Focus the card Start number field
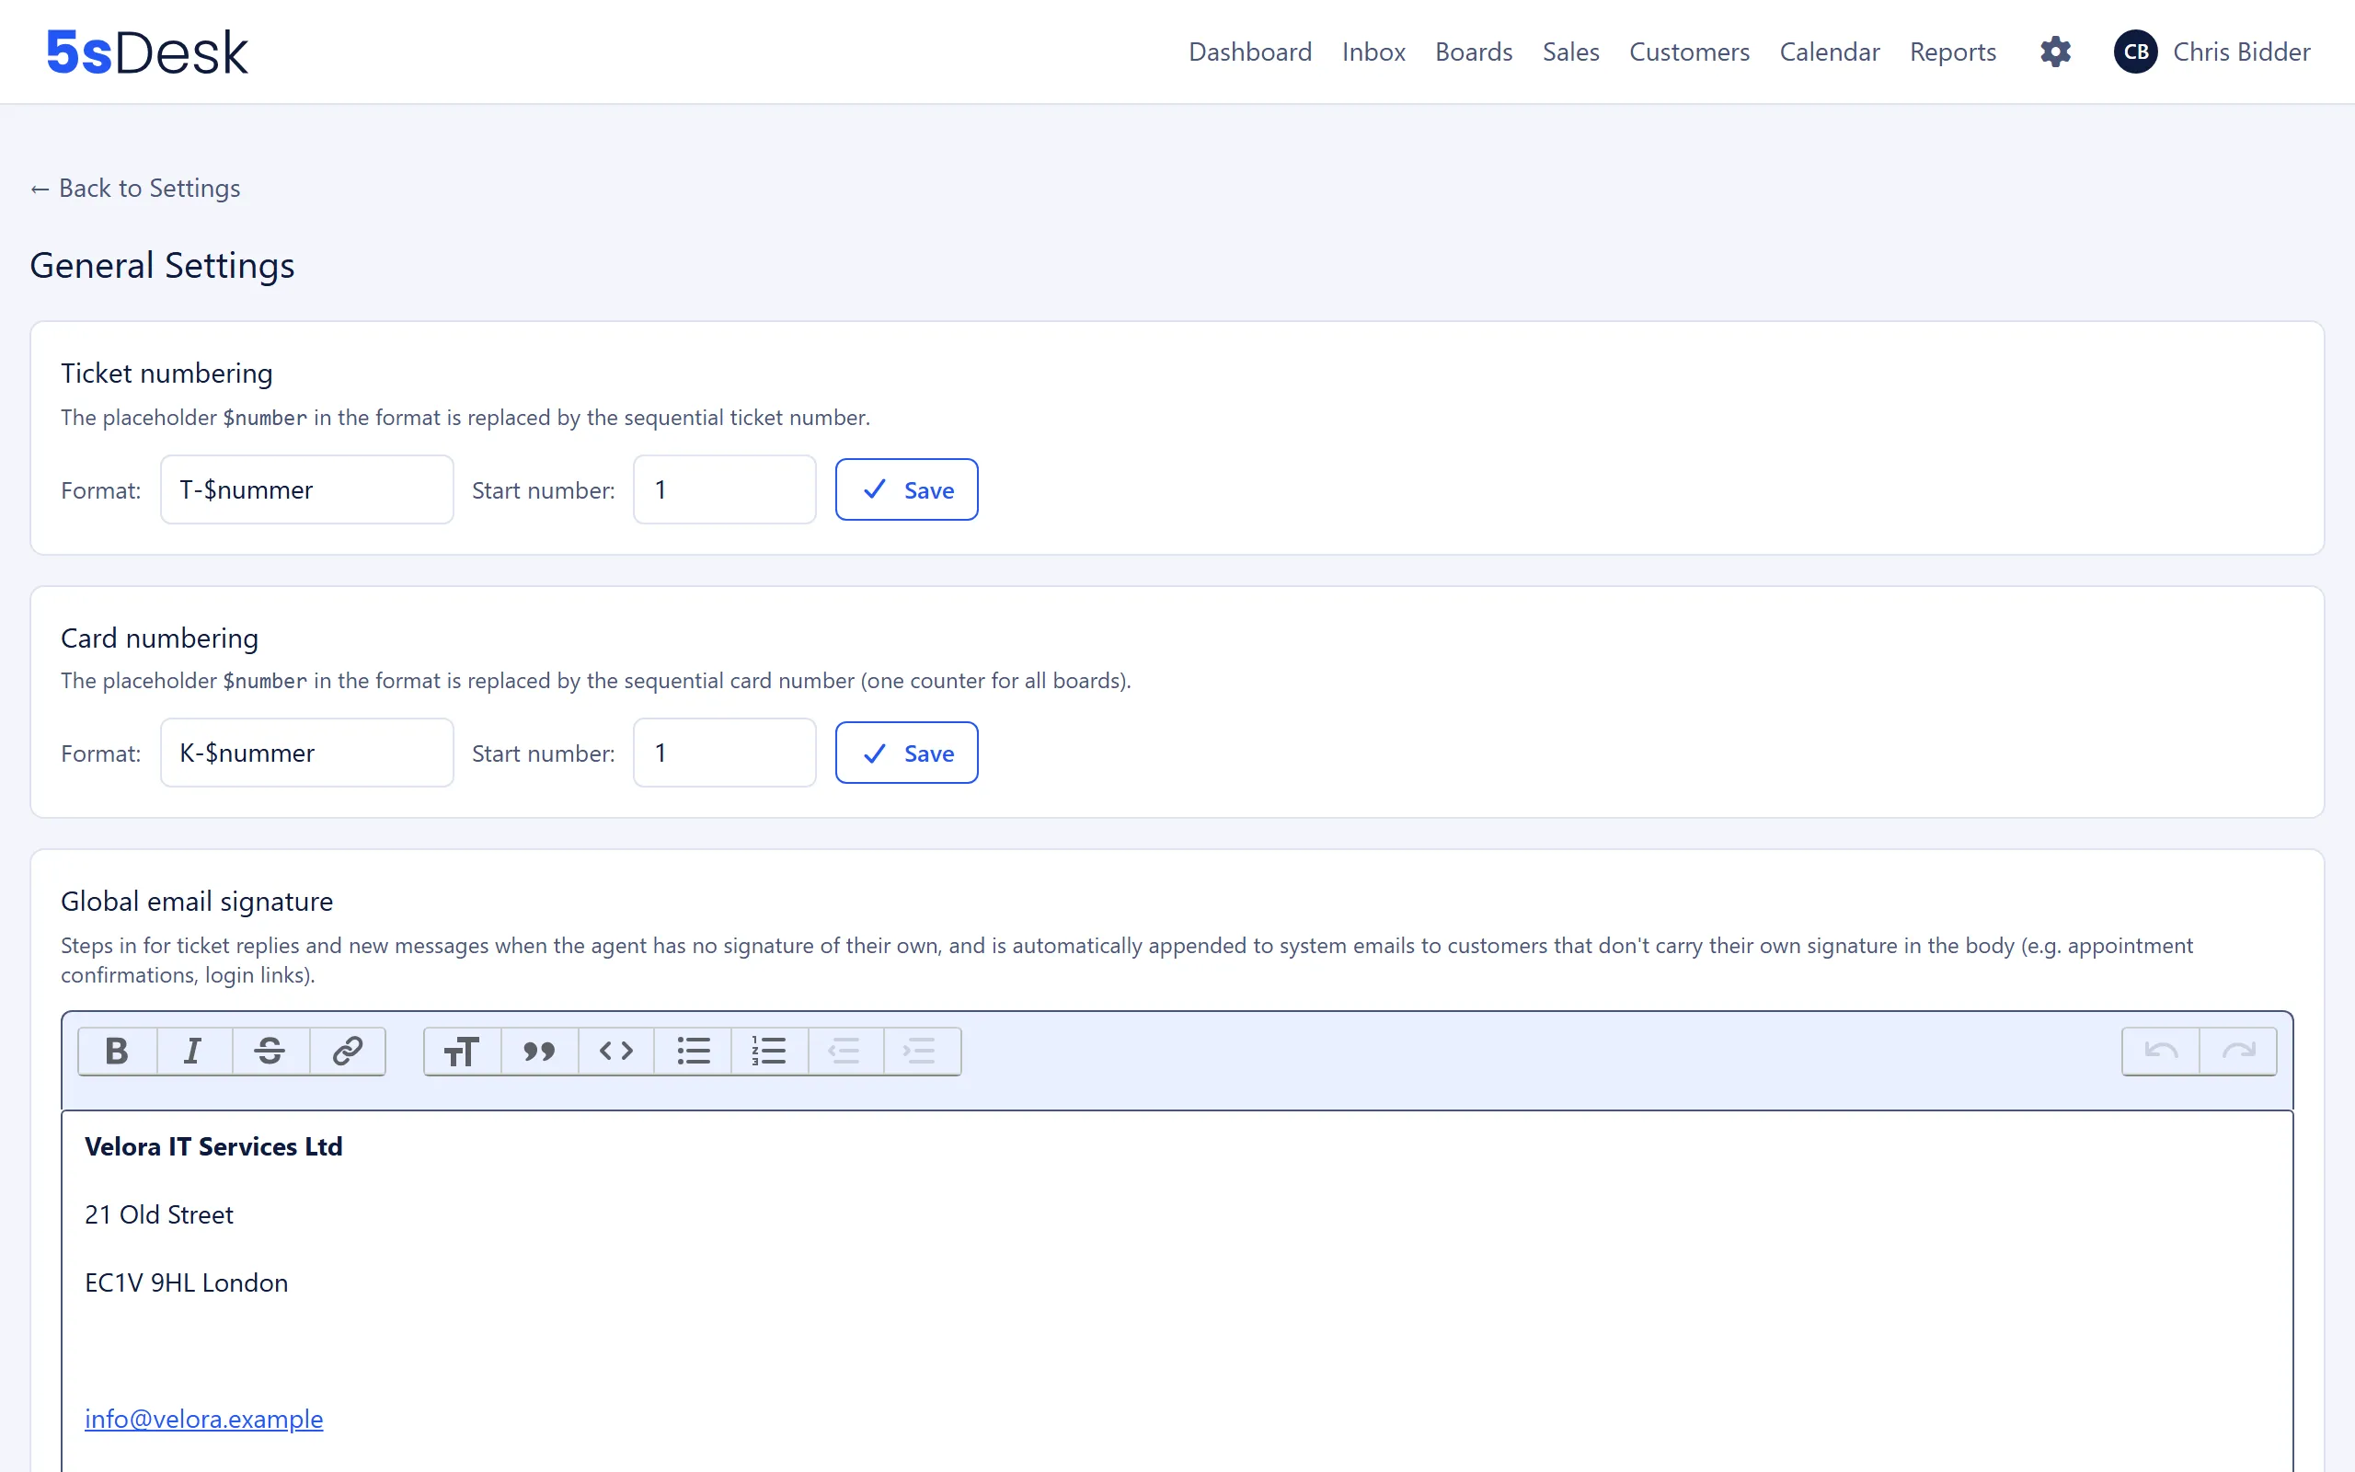 (724, 753)
